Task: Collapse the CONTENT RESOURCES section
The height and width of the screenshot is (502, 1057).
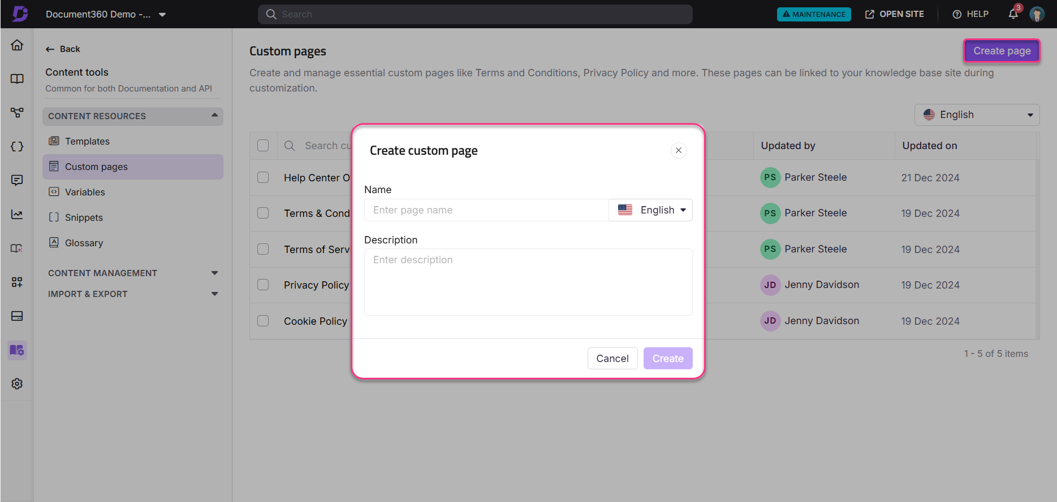Action: (x=133, y=116)
